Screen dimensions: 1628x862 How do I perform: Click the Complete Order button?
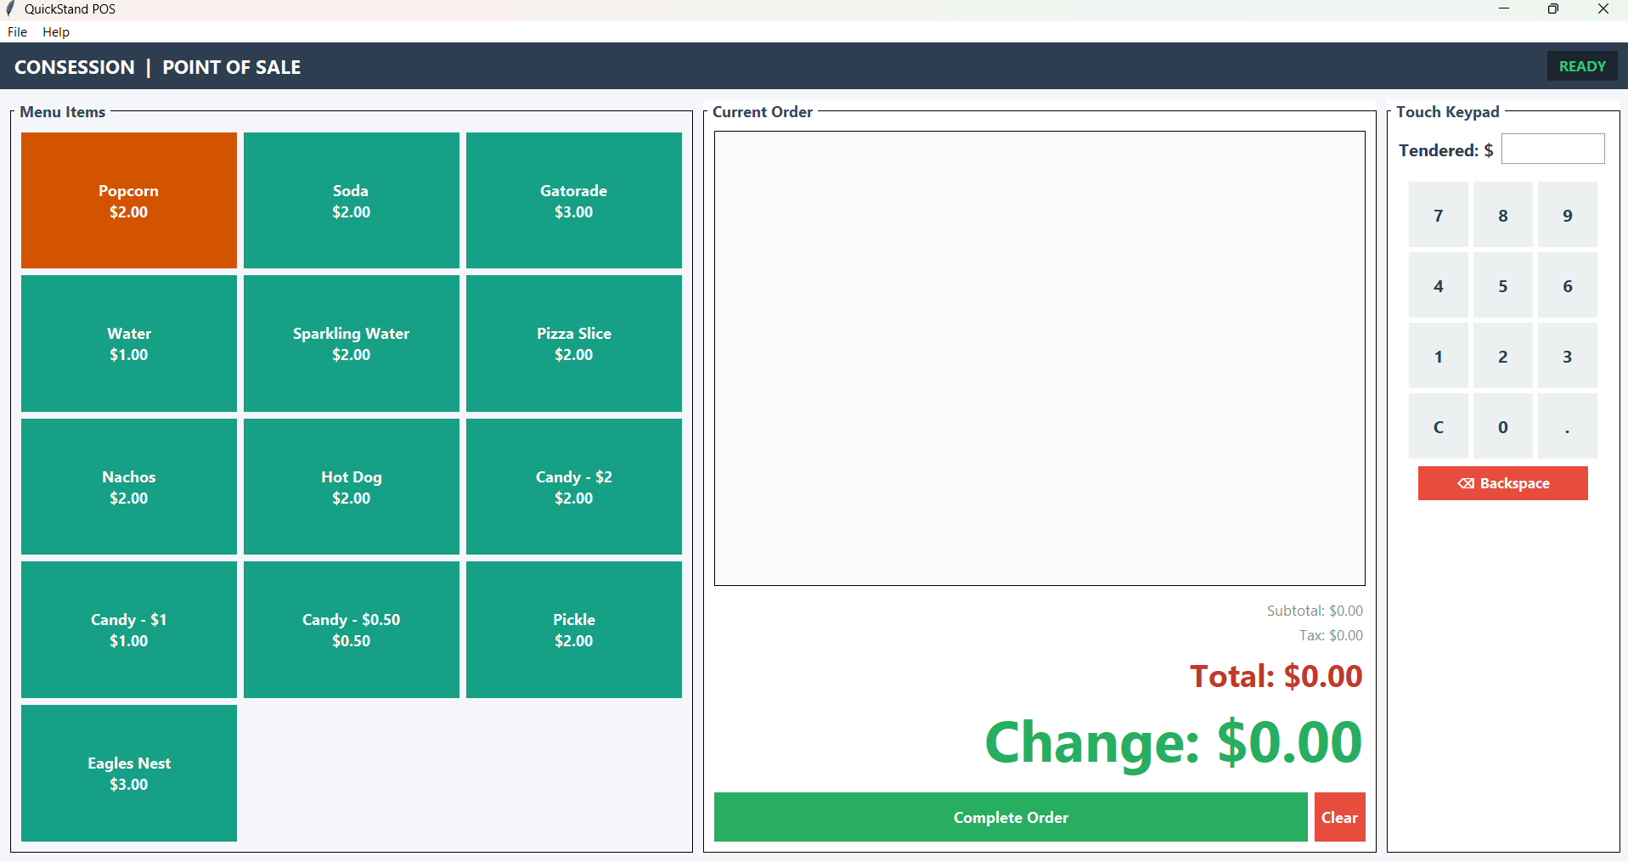pos(1011,817)
